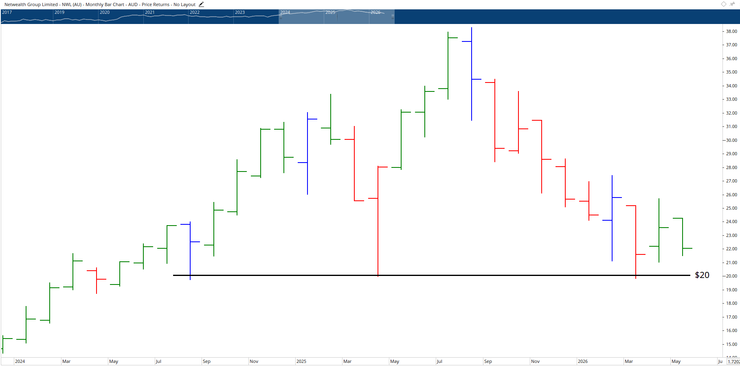Click the pencil edit icon beside the chart title

pyautogui.click(x=201, y=4)
